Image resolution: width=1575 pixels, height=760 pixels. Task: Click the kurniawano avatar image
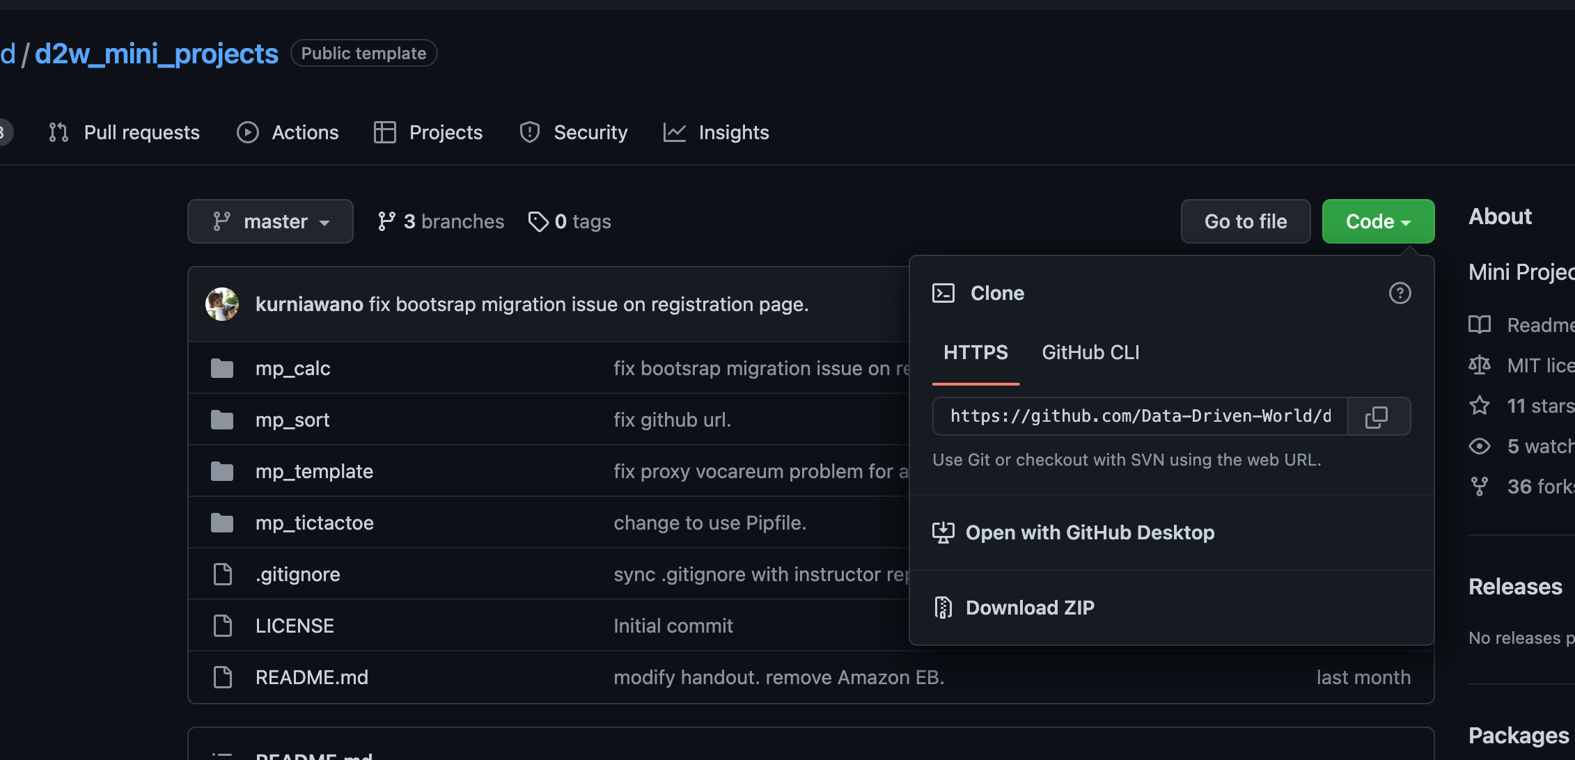click(x=222, y=304)
